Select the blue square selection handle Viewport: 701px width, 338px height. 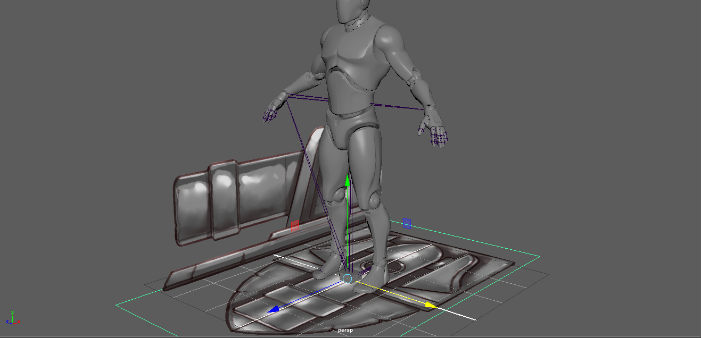[407, 223]
